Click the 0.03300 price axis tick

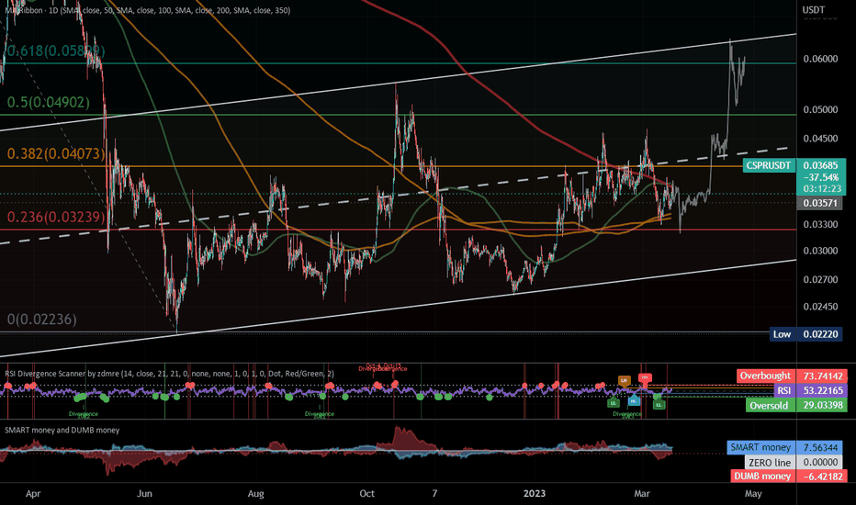(x=820, y=224)
